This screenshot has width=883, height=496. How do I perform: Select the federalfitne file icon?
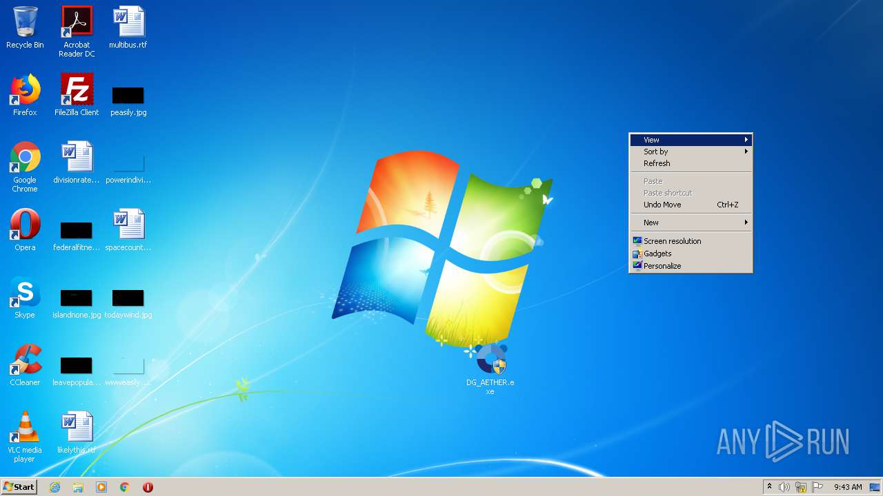tap(77, 236)
